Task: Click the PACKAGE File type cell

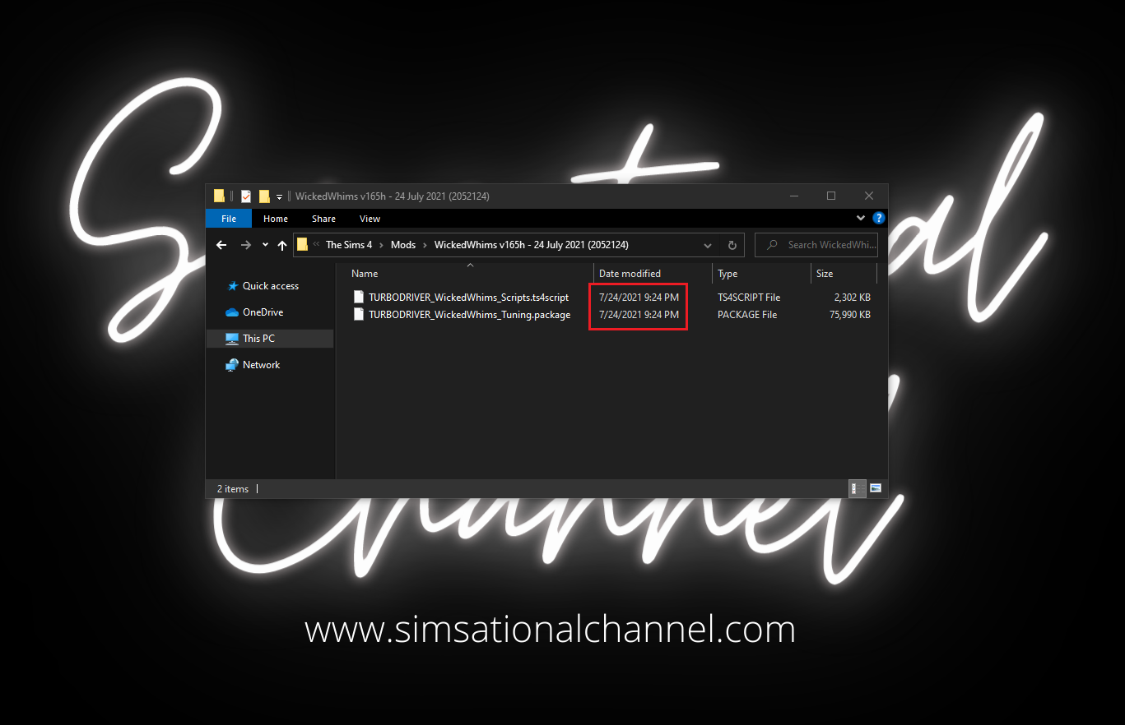Action: coord(746,315)
